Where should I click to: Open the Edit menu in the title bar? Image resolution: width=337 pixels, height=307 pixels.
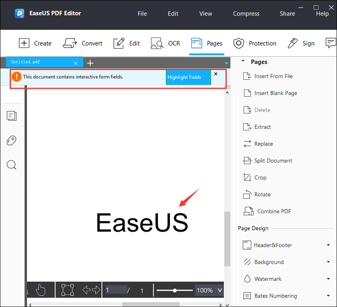pyautogui.click(x=173, y=13)
